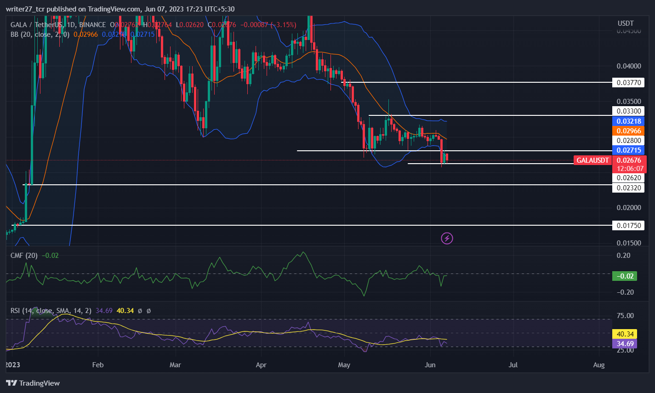
Task: Click the Mar label on the time axis
Action: 175,365
